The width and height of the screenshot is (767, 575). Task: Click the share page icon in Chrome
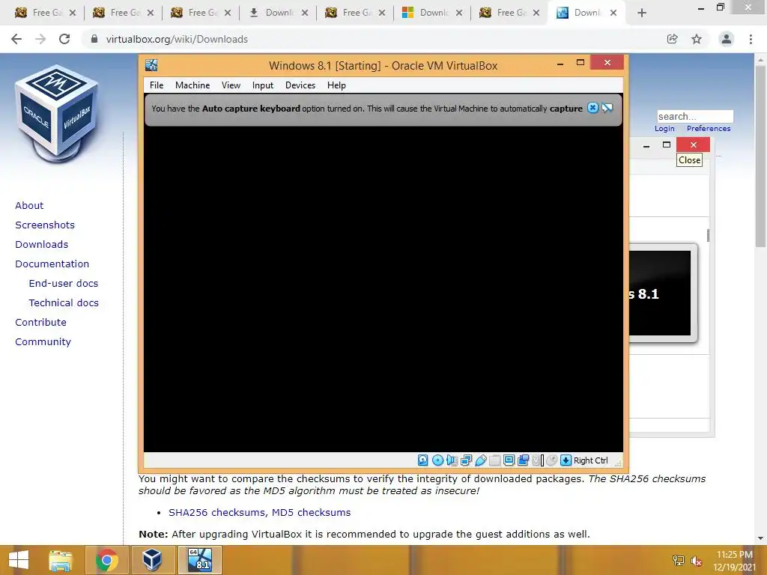tap(673, 39)
